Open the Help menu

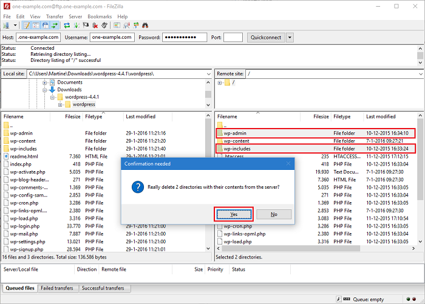click(x=122, y=16)
